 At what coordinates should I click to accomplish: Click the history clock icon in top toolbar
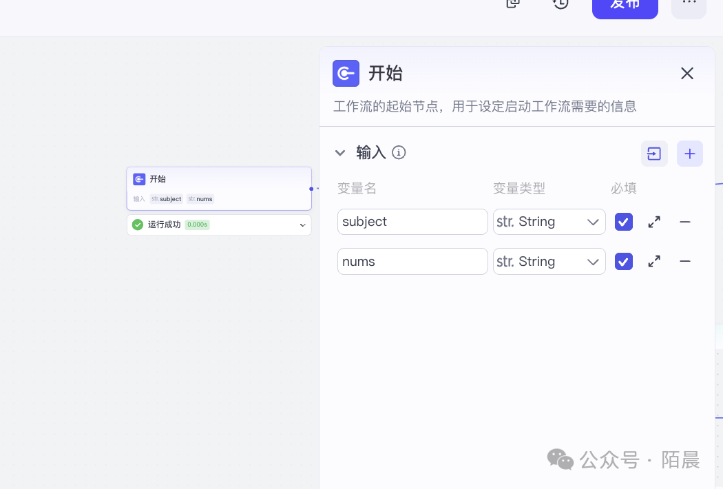[560, 3]
